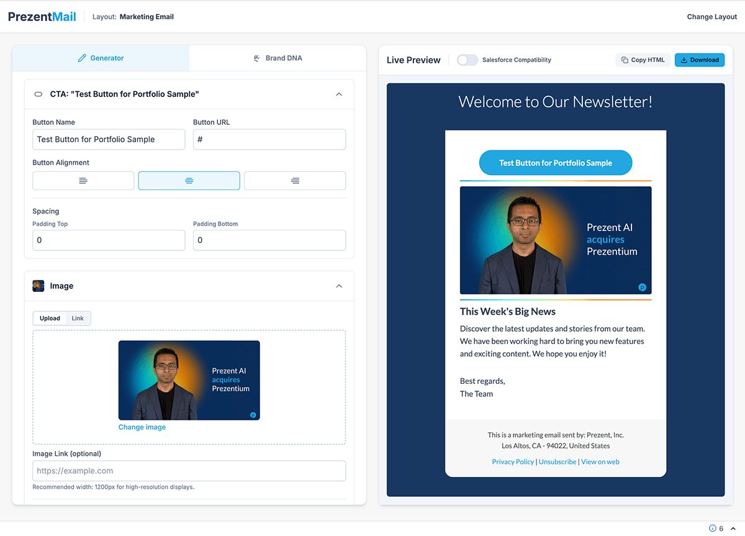Click the Copy HTML button
Image resolution: width=745 pixels, height=536 pixels.
click(x=643, y=60)
